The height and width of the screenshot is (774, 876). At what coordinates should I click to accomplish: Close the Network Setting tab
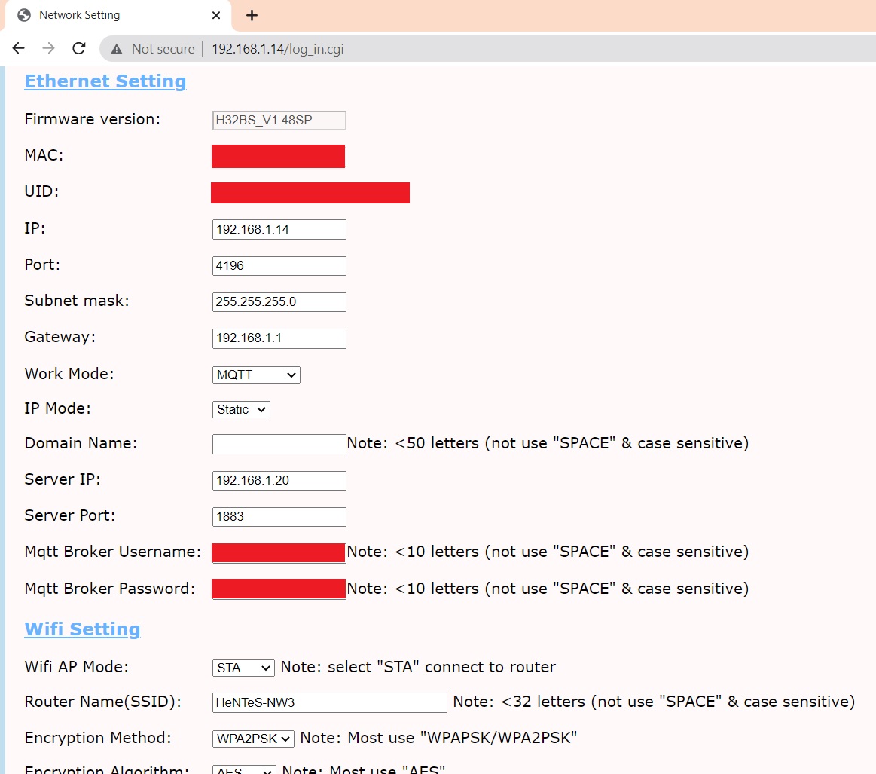(216, 15)
